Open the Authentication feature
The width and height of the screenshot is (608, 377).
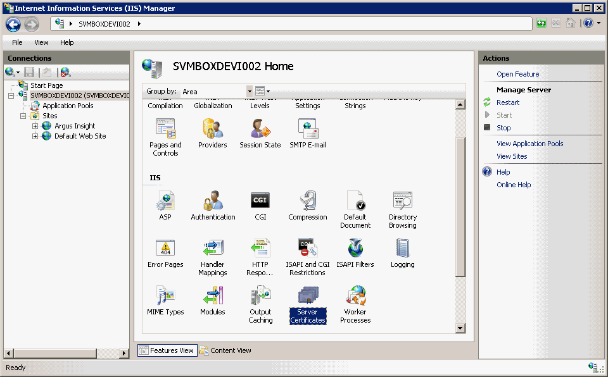pyautogui.click(x=213, y=201)
